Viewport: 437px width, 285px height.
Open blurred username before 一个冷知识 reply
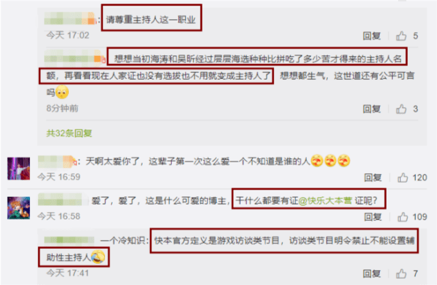point(70,240)
